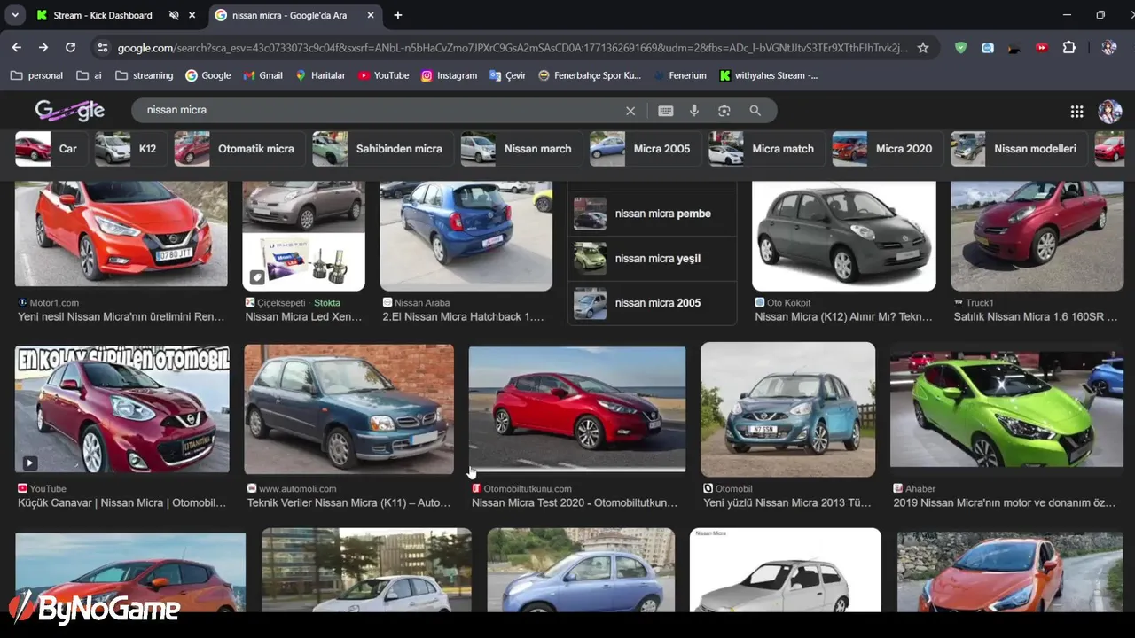Open the Ahaber green 2019 Micra image

[1007, 410]
